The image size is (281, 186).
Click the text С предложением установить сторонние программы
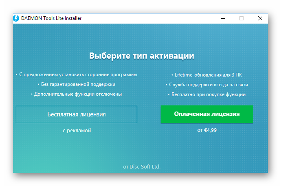click(78, 74)
